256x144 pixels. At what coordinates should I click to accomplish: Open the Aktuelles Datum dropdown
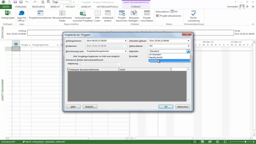pyautogui.click(x=188, y=41)
